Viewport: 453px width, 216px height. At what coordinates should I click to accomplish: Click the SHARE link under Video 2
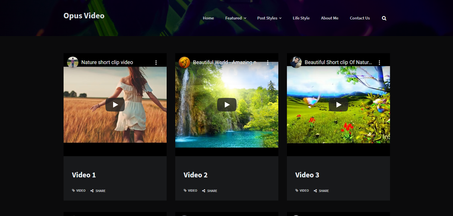(212, 191)
